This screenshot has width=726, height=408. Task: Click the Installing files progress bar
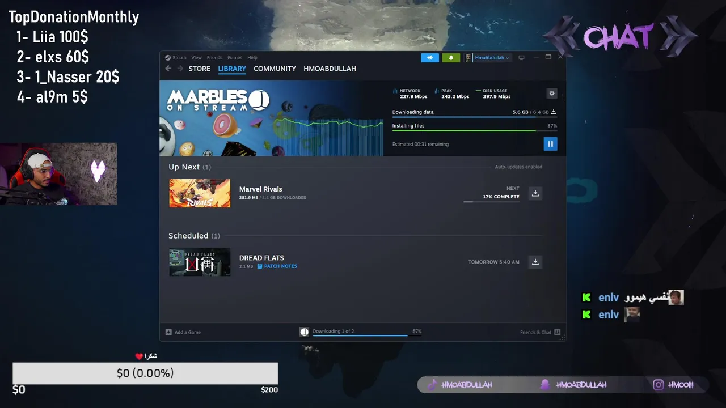[474, 131]
